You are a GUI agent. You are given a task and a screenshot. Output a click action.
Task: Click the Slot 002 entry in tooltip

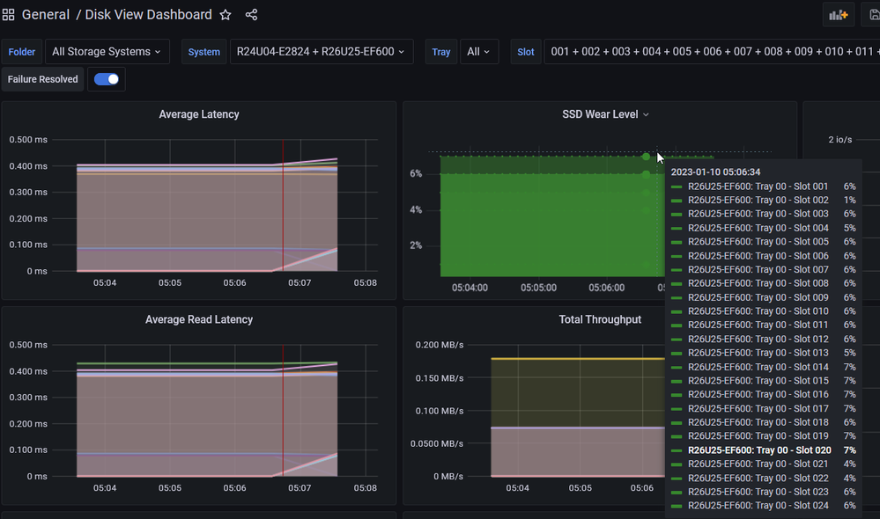(x=758, y=201)
